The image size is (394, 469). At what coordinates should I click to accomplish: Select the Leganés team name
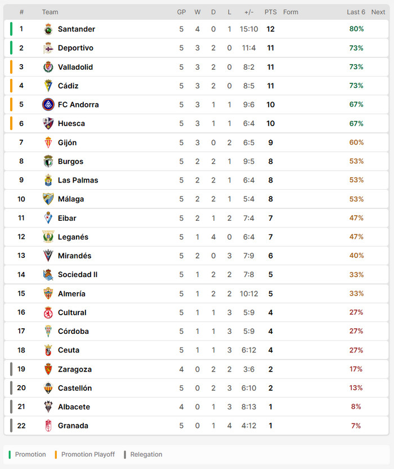pyautogui.click(x=73, y=237)
